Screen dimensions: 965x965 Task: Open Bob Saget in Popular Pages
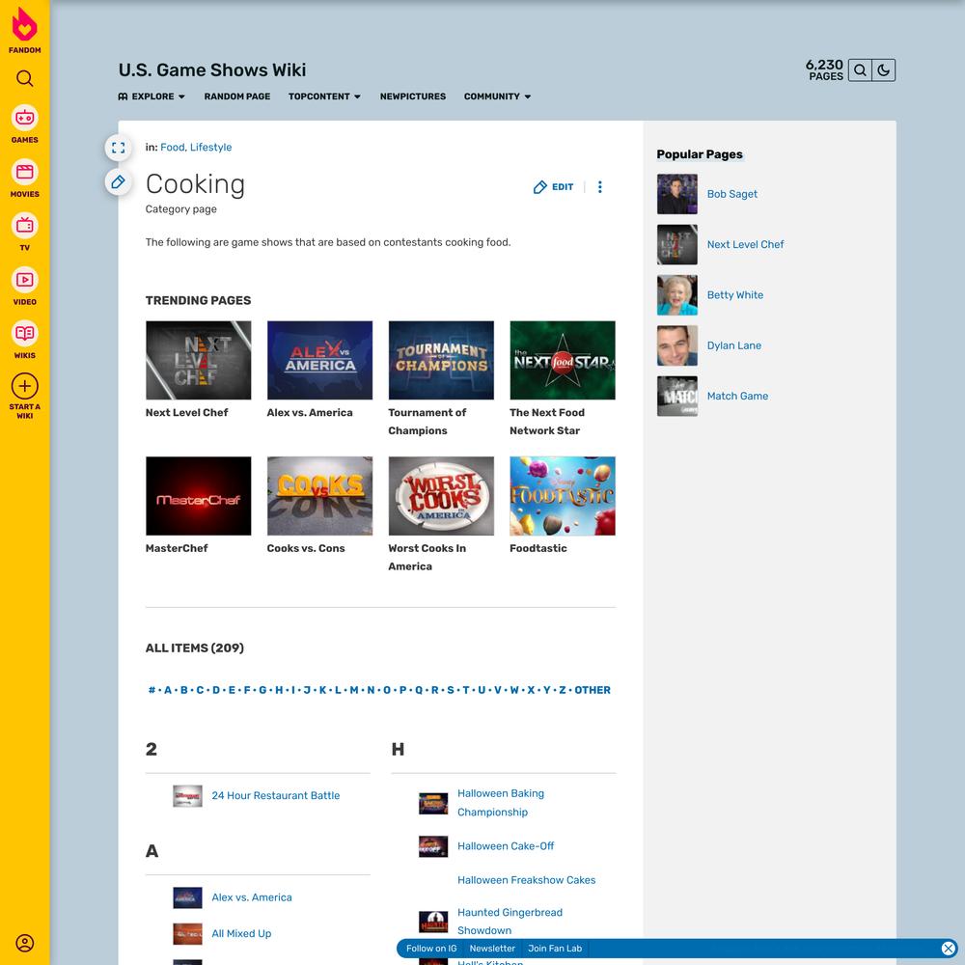731,194
